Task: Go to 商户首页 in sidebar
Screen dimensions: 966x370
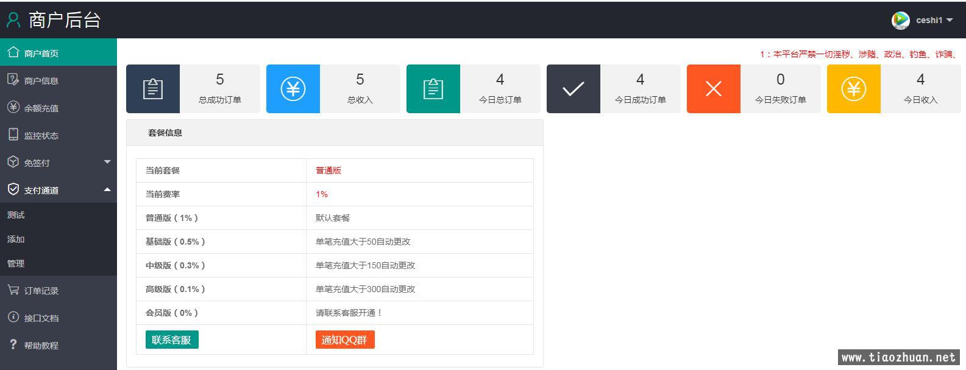Action: (41, 53)
